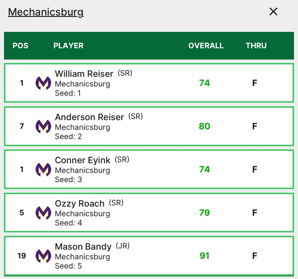Screen dimensions: 298x279
Task: Open the Mechanicsburg team link
Action: coord(46,12)
